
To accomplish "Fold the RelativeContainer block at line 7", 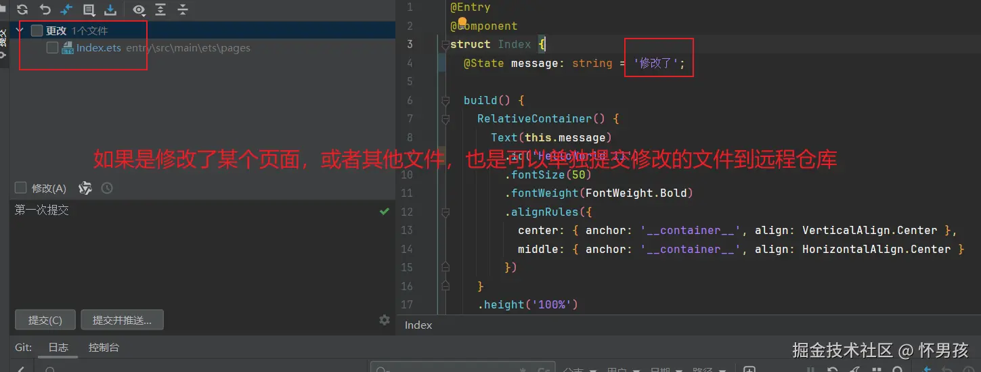I will 445,119.
